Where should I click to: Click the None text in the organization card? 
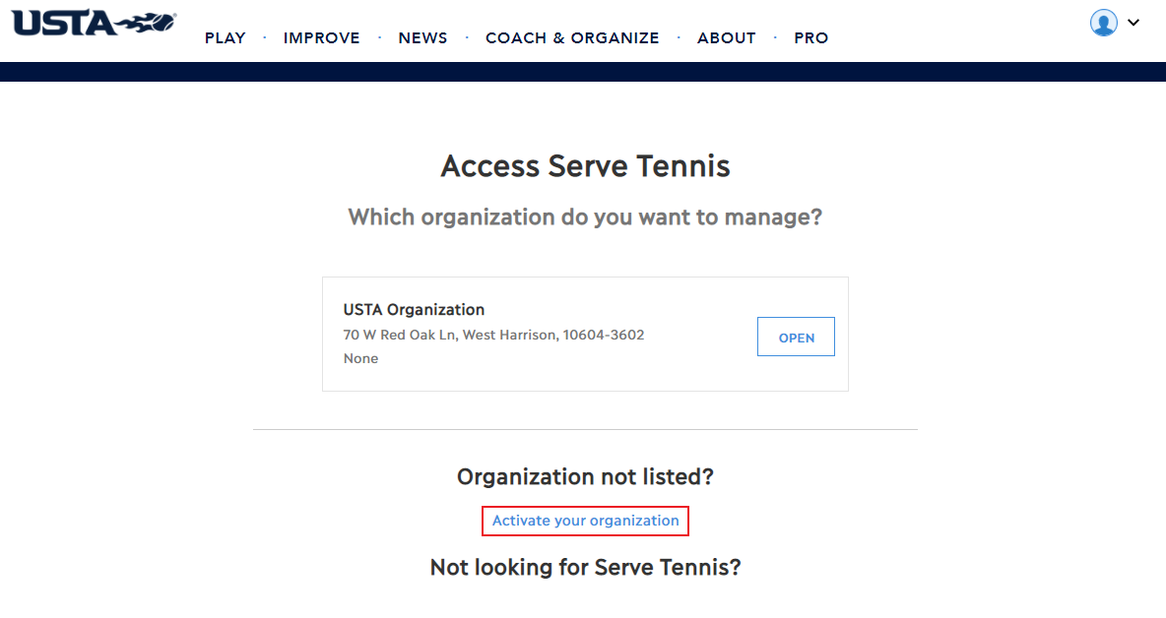coord(360,359)
